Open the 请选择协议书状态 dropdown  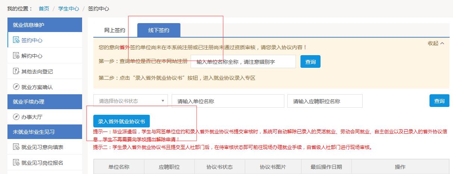[x=131, y=101]
